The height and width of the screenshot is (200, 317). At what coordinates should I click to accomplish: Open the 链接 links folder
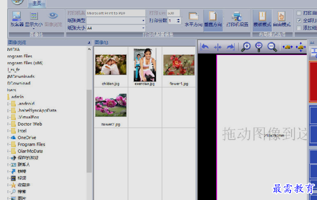click(x=22, y=171)
